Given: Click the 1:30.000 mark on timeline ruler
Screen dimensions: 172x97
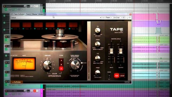Looking at the screenshot, I should [x=99, y=1].
